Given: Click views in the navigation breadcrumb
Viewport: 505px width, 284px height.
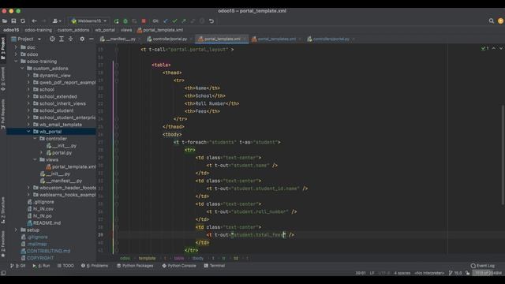Looking at the screenshot, I should point(126,30).
